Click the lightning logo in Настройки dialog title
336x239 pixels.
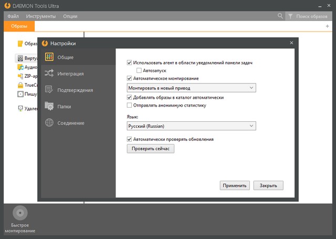click(45, 43)
